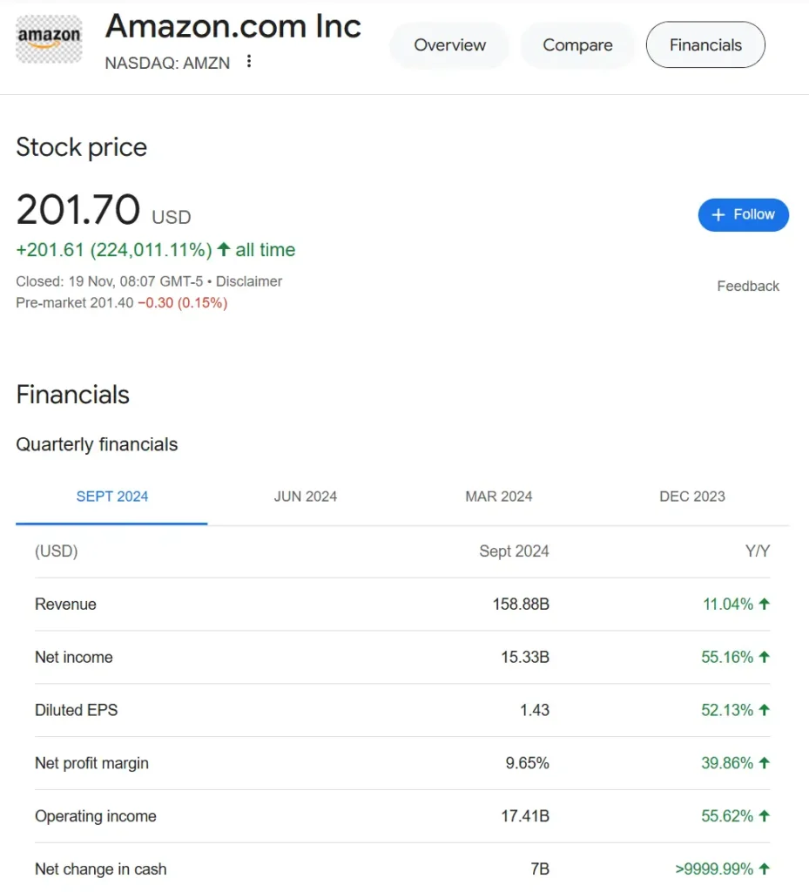Click the revenue value 158.88B

click(521, 605)
